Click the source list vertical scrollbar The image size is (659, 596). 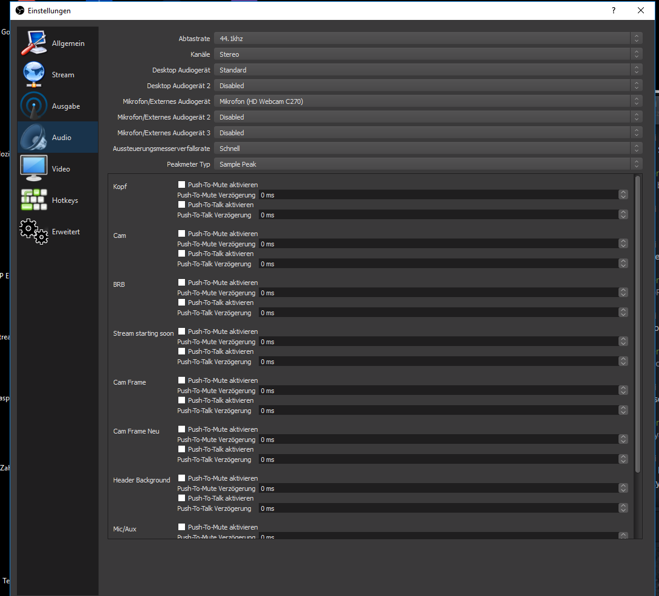pos(638,324)
